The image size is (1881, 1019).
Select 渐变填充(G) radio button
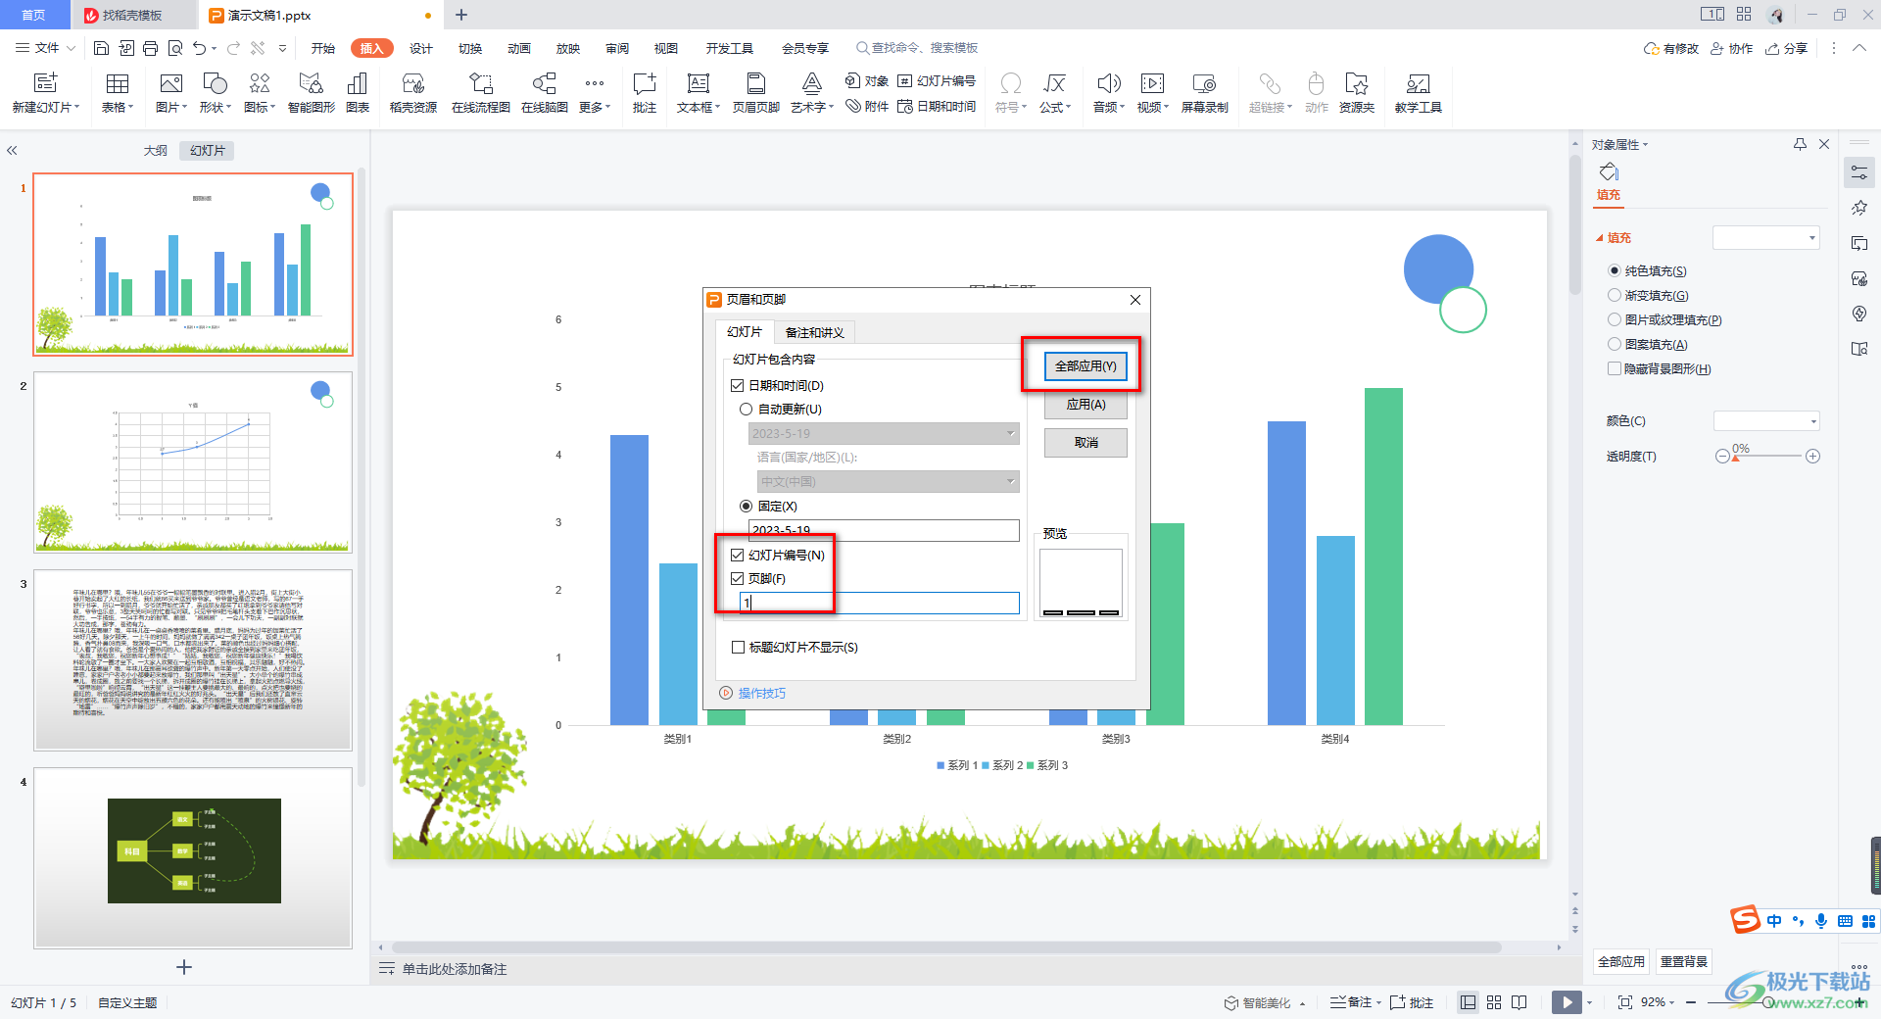pyautogui.click(x=1615, y=295)
